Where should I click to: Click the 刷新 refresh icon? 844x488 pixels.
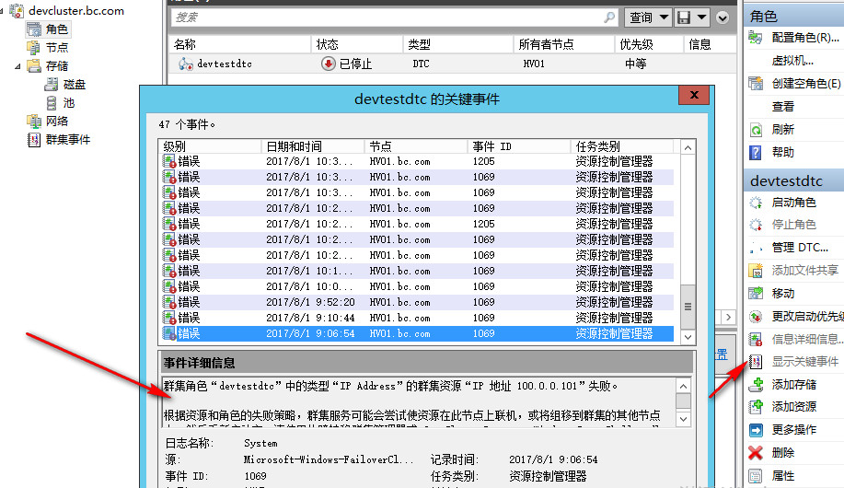point(756,130)
